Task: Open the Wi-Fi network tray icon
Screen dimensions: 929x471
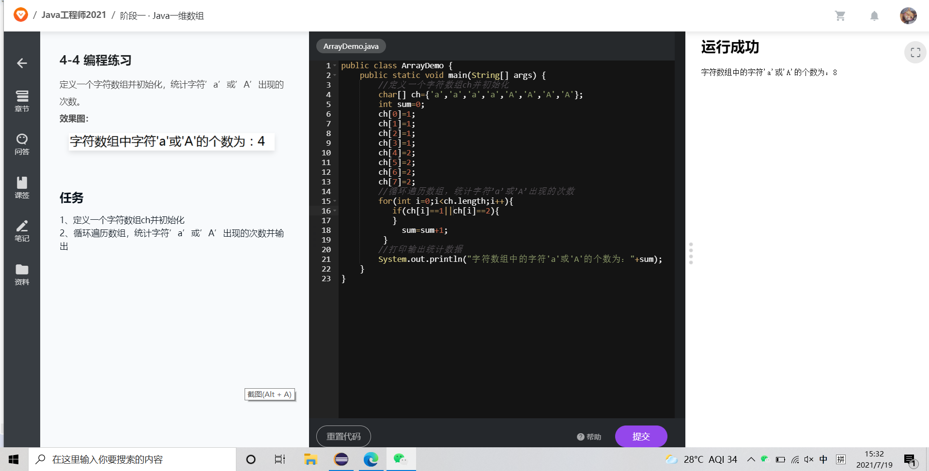Action: pos(795,459)
